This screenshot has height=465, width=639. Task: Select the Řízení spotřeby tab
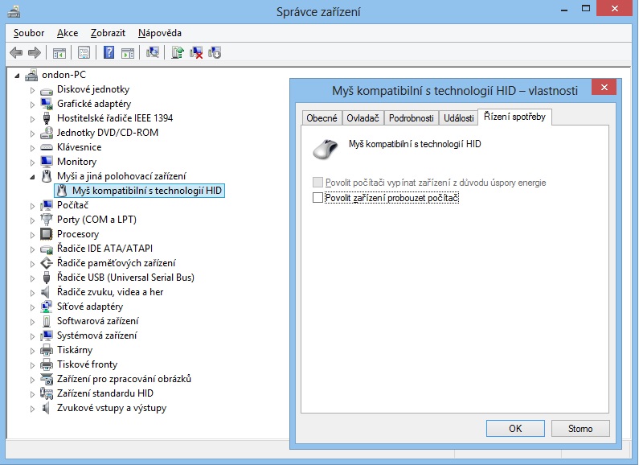[514, 117]
